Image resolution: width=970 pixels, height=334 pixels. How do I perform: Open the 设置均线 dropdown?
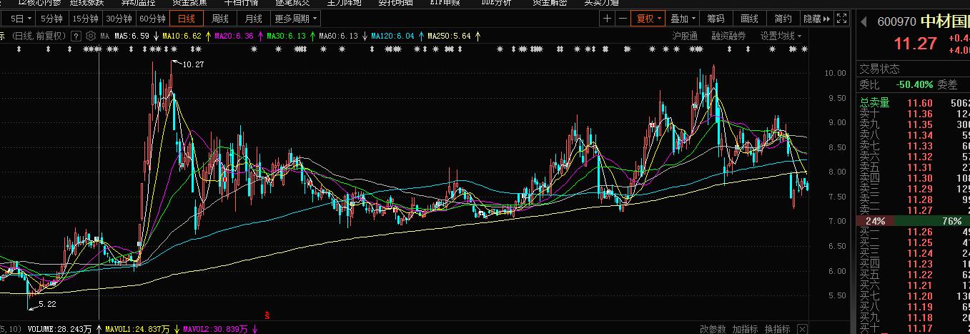pyautogui.click(x=781, y=35)
